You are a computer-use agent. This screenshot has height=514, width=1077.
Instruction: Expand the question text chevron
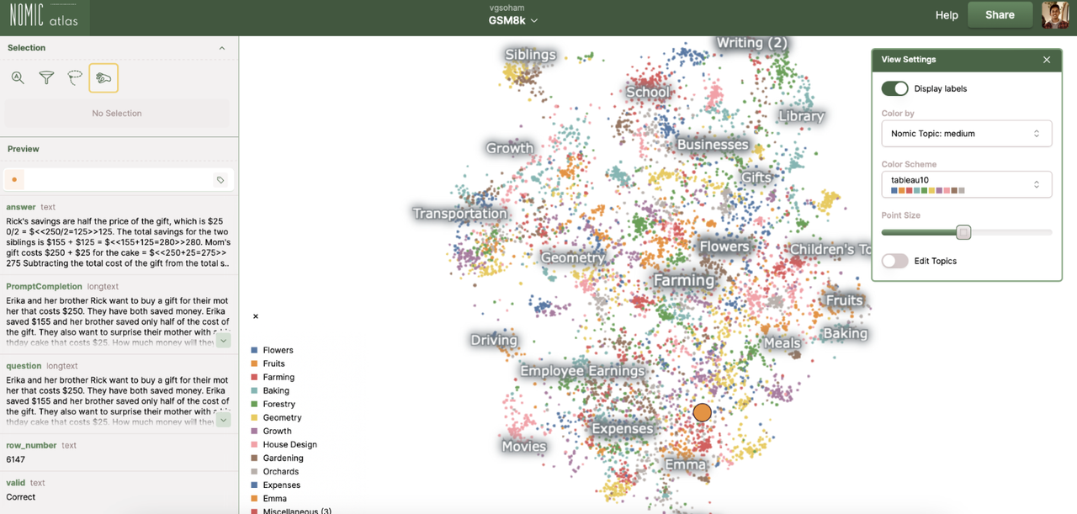(x=223, y=419)
